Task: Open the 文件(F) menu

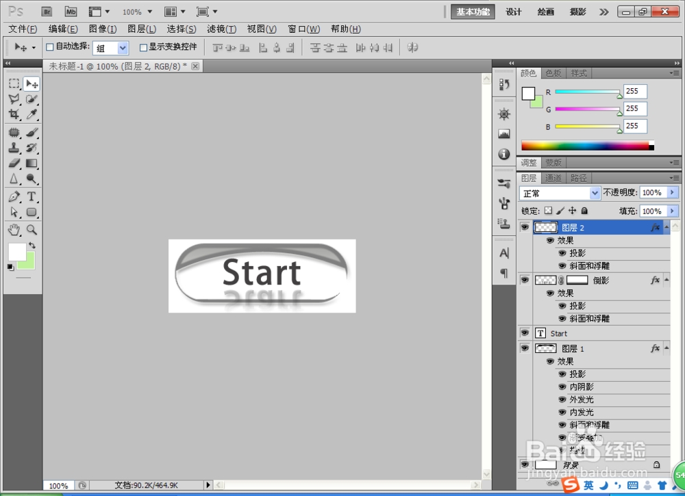Action: (23, 29)
